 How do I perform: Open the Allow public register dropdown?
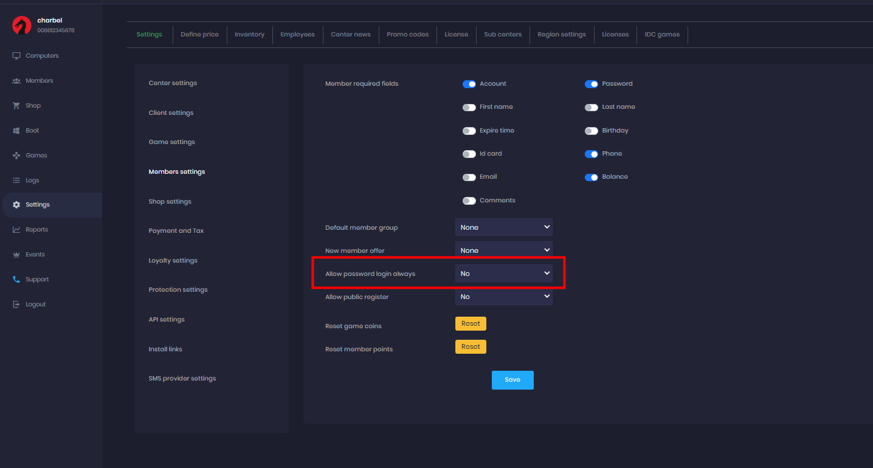(x=503, y=297)
